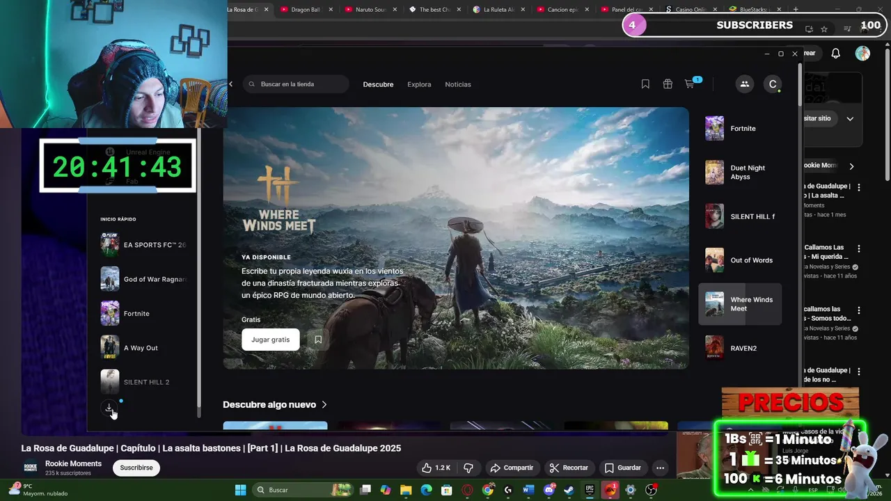Select Duet Night Abyss in featured list

[740, 173]
